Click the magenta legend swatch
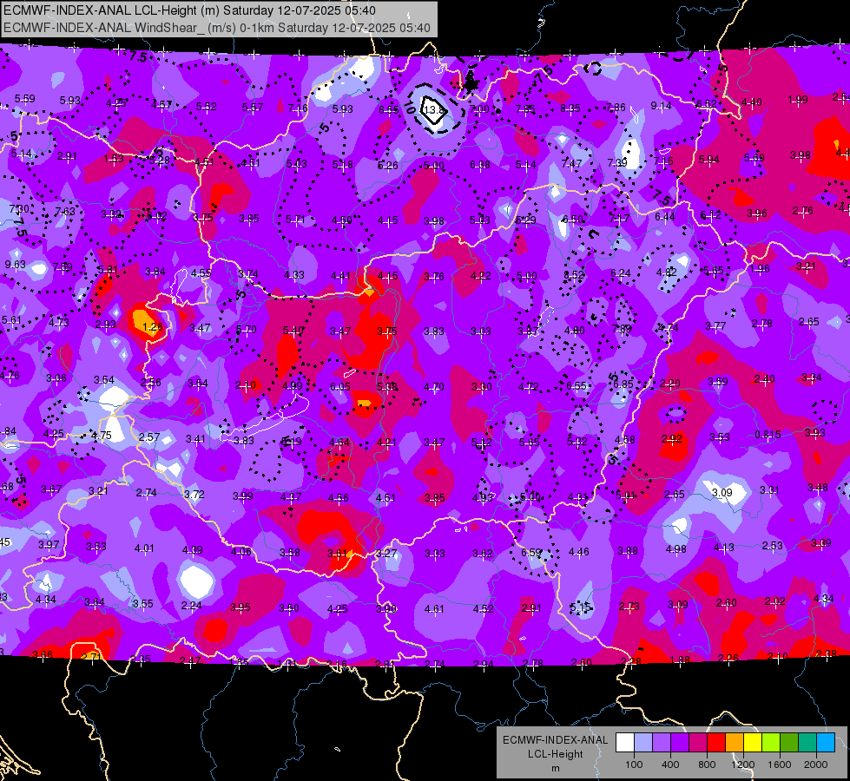 pyautogui.click(x=698, y=743)
